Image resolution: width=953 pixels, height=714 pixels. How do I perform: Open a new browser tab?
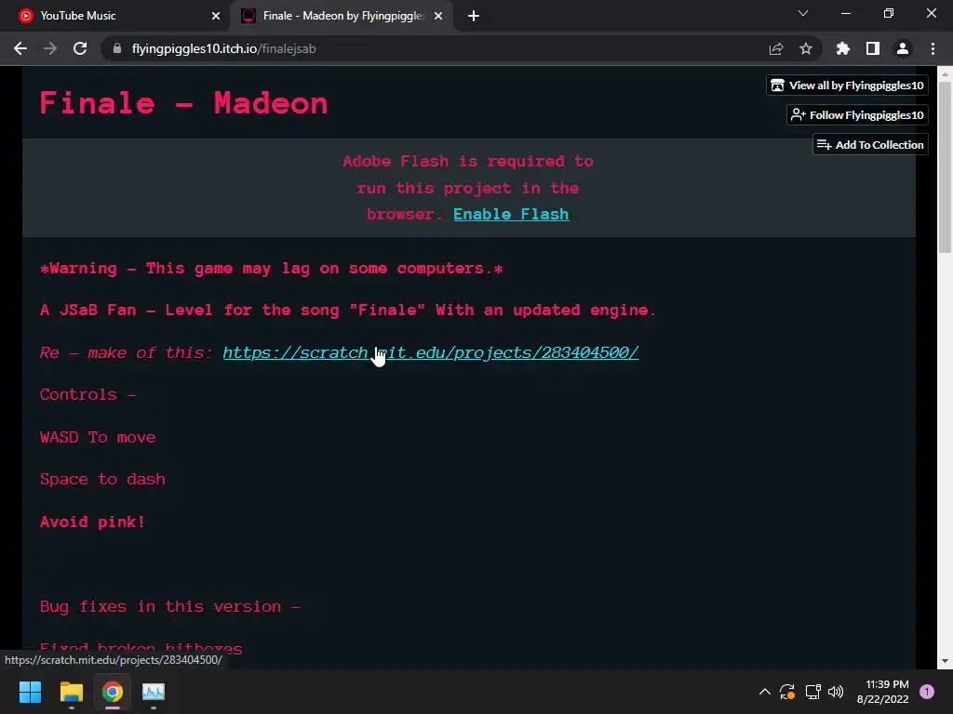[x=474, y=16]
